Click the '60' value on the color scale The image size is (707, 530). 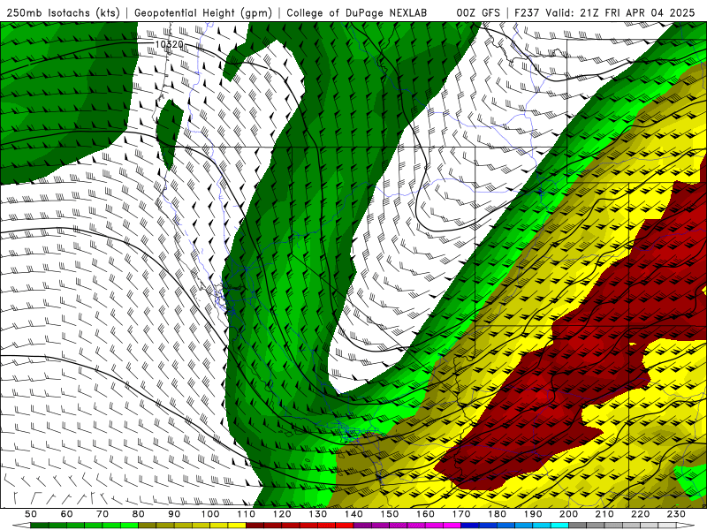click(x=66, y=514)
